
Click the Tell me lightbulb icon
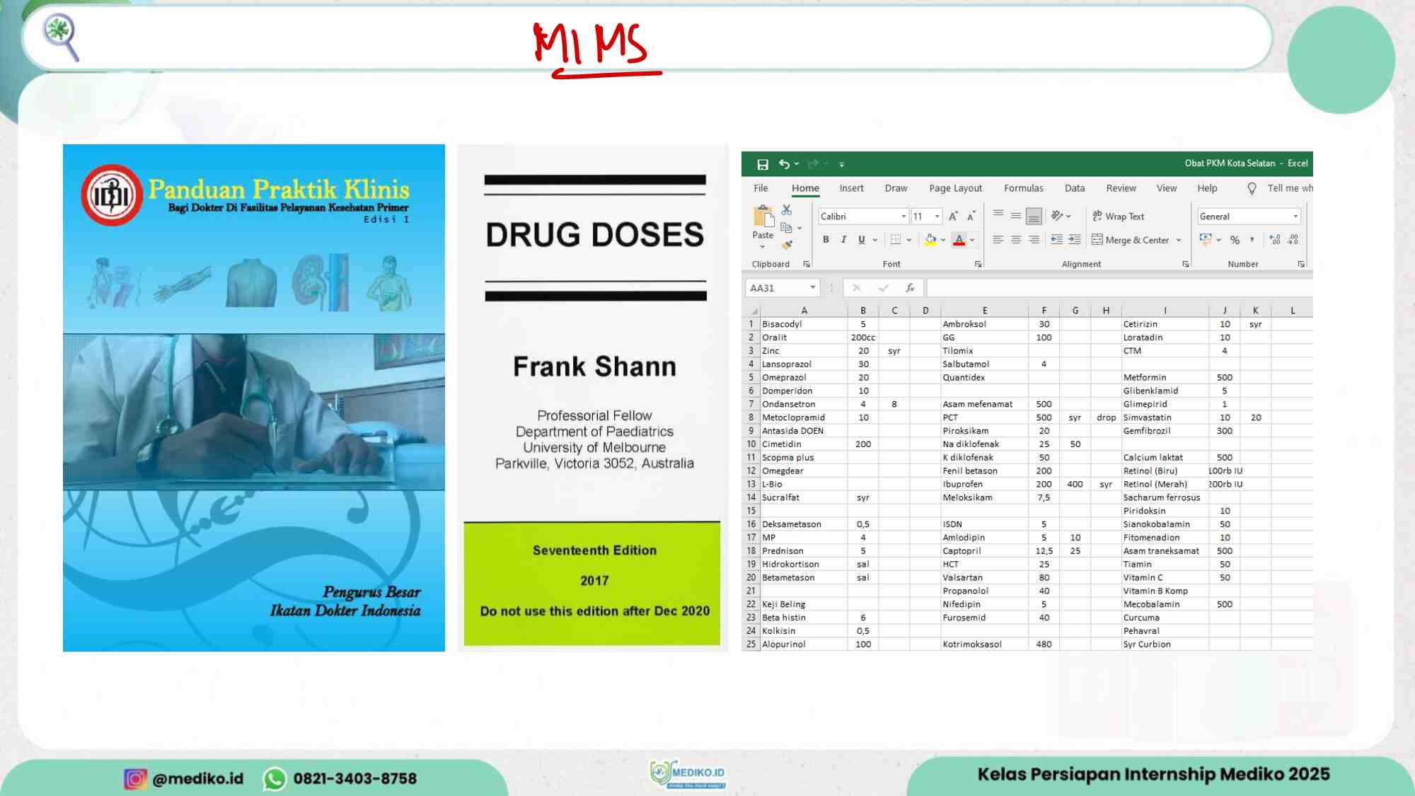pyautogui.click(x=1252, y=188)
